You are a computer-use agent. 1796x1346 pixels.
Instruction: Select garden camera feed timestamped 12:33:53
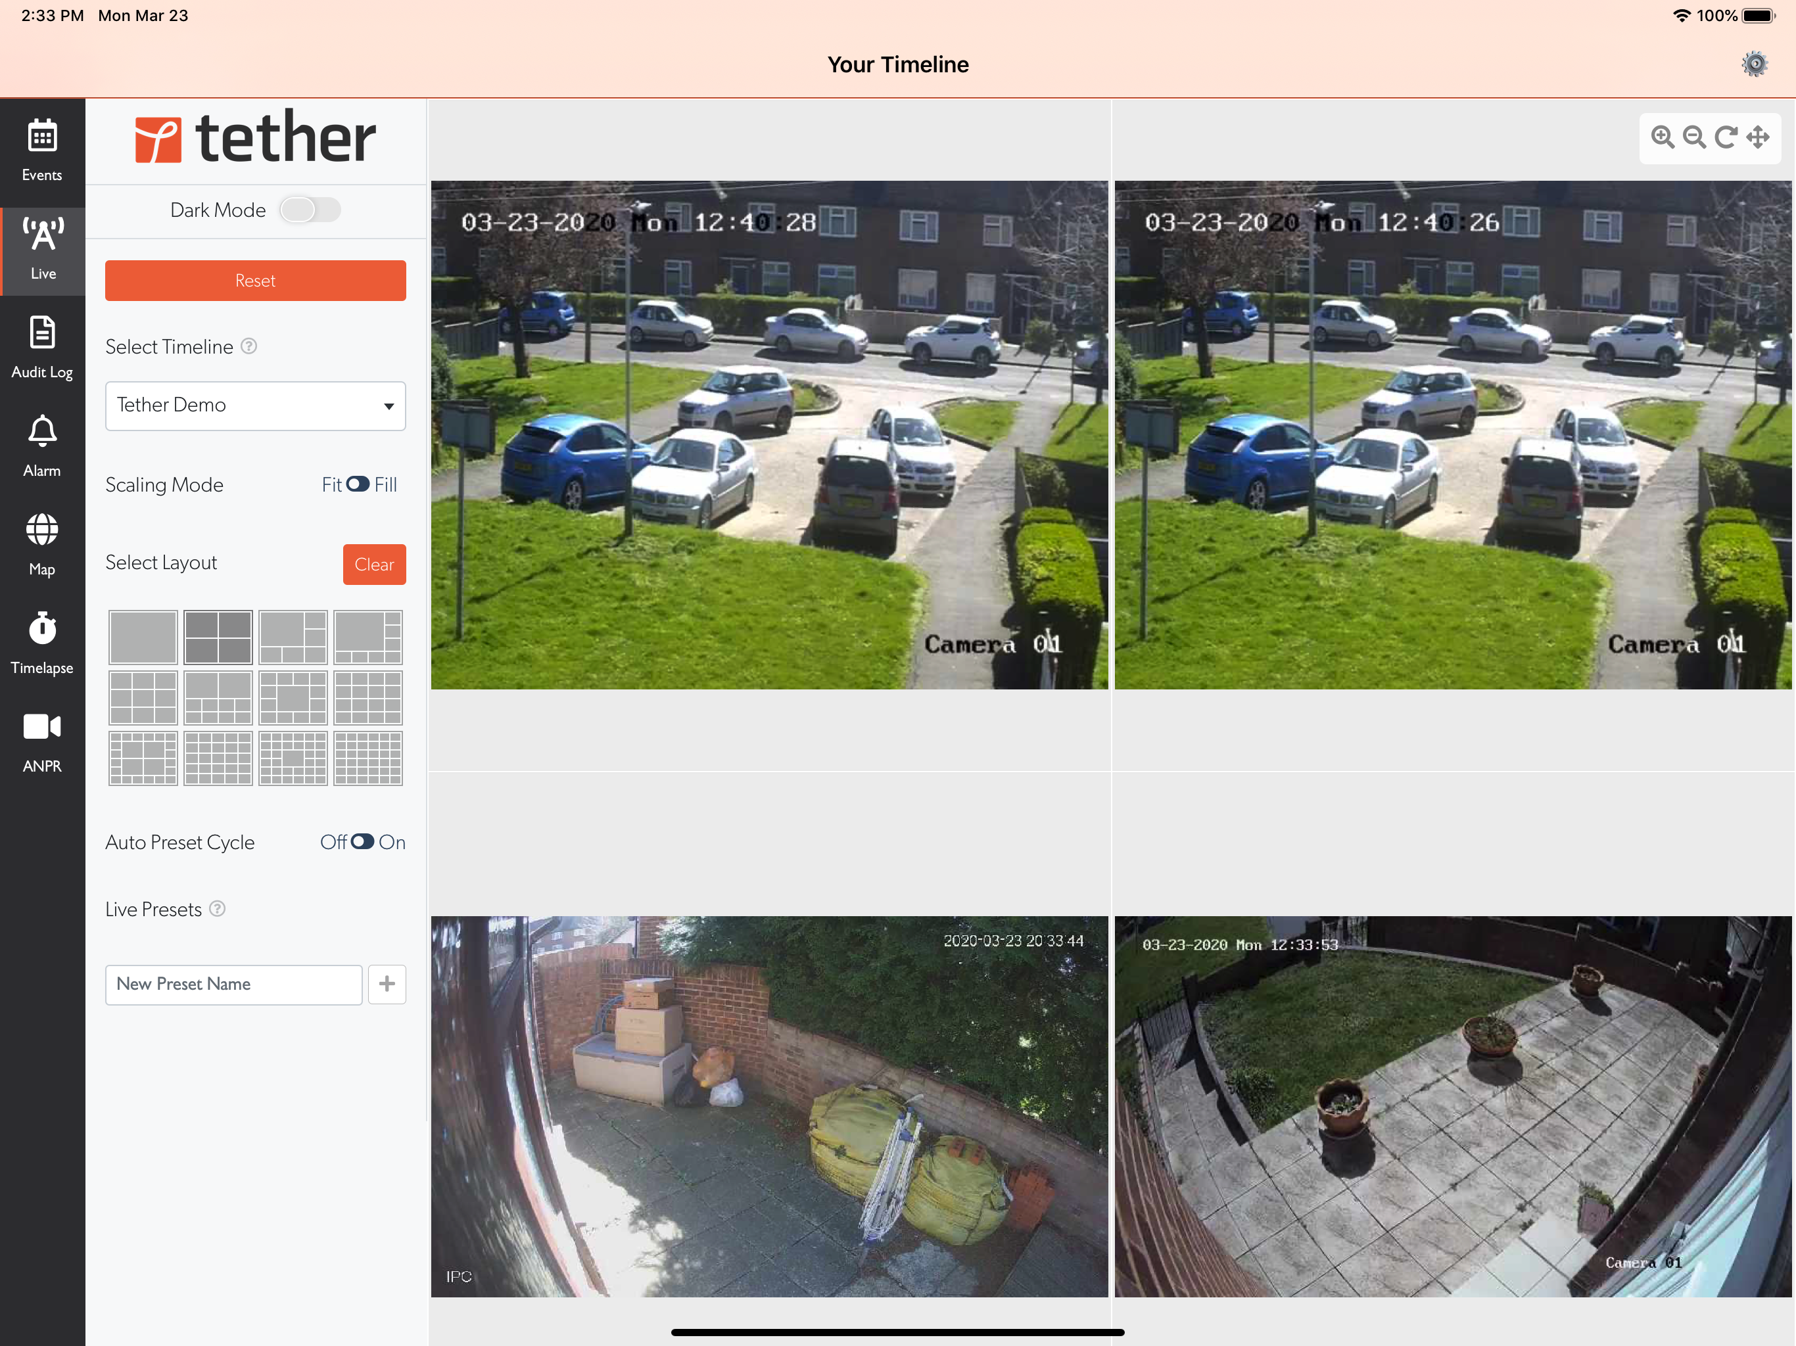[x=1453, y=1107]
